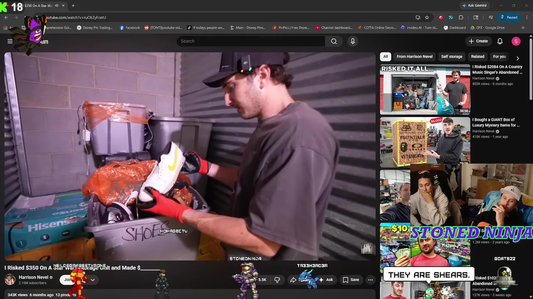Select the Self storage chip
Screen dimensions: 533x299
(x=452, y=56)
